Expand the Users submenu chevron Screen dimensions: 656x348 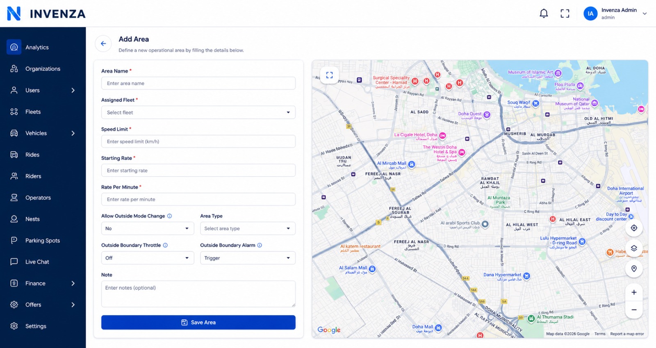click(x=73, y=90)
